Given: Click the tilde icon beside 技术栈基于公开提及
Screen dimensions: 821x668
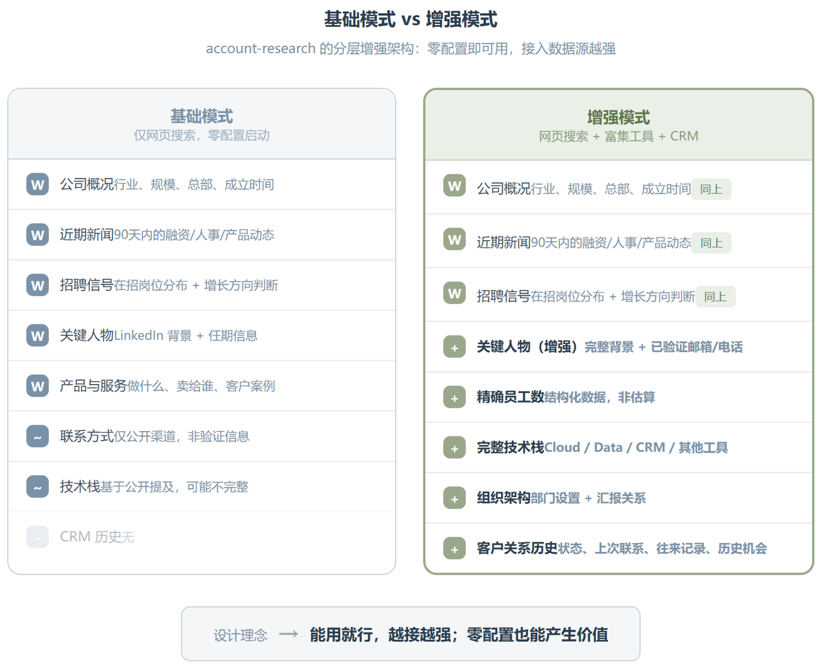Looking at the screenshot, I should [x=38, y=486].
